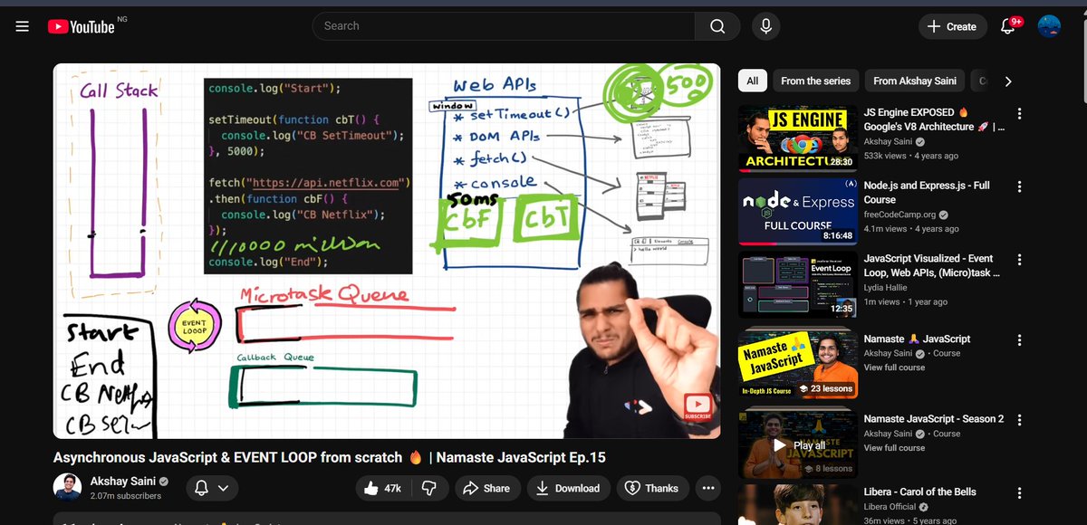Open the freeCodeCamp Node.js course thumbnail
1087x525 pixels.
797,210
